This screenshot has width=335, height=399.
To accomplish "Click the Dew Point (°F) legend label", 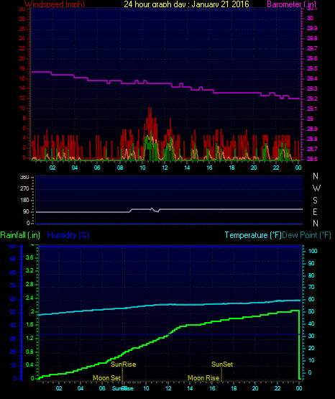I will pos(306,235).
